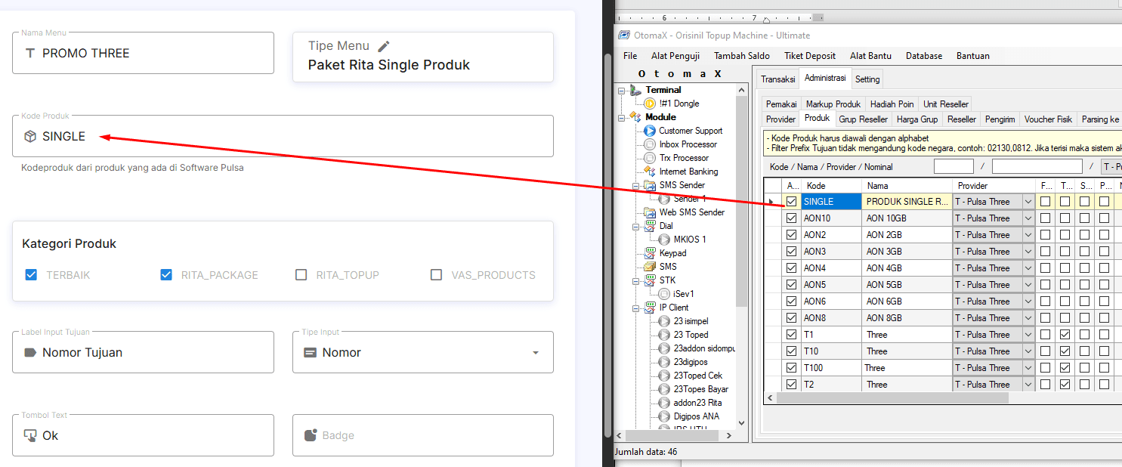
Task: Switch to the Harga Grup tab
Action: 916,119
